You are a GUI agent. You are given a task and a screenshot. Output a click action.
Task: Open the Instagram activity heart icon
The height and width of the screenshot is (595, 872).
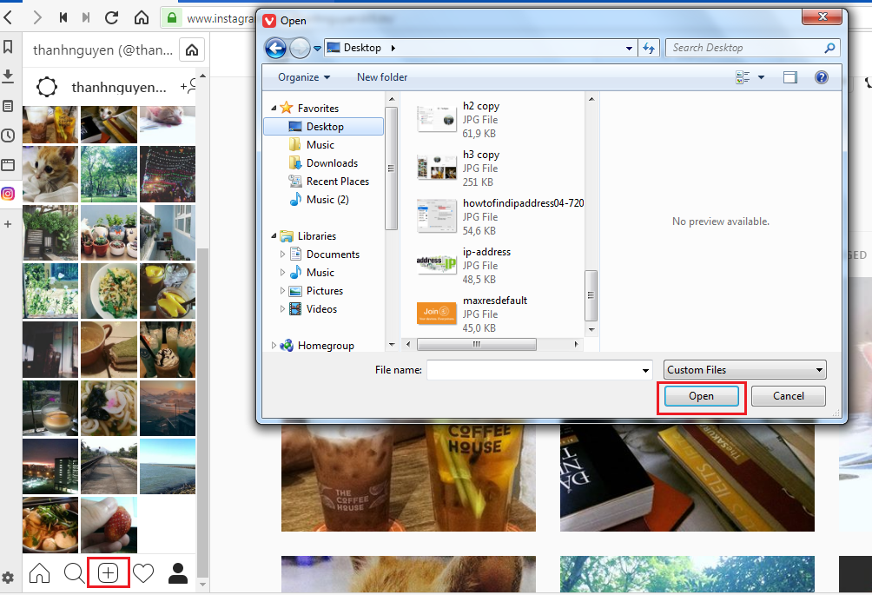pos(143,572)
